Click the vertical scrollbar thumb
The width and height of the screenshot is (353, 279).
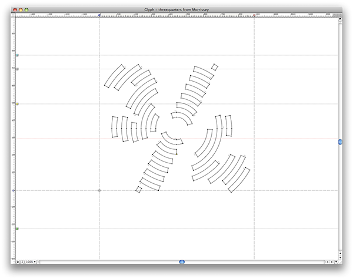pyautogui.click(x=340, y=142)
